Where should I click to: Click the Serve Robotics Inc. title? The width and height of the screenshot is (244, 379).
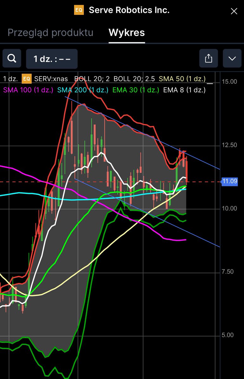(x=129, y=10)
